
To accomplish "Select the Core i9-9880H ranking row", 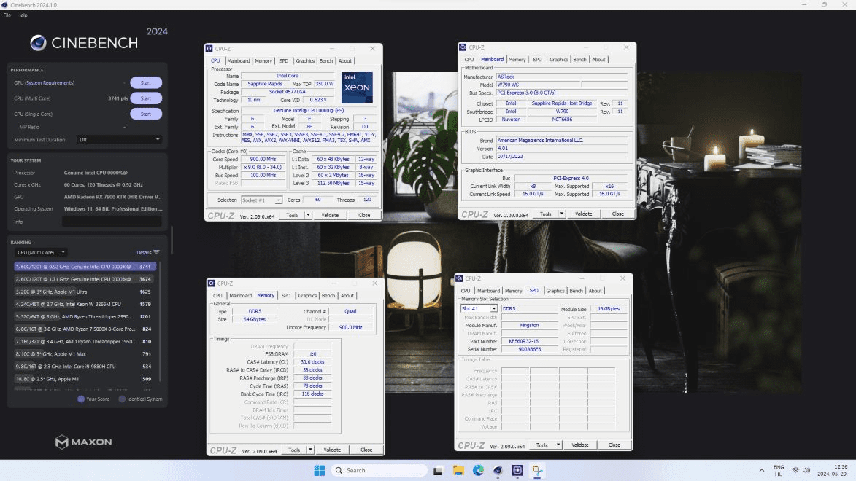I will (85, 367).
